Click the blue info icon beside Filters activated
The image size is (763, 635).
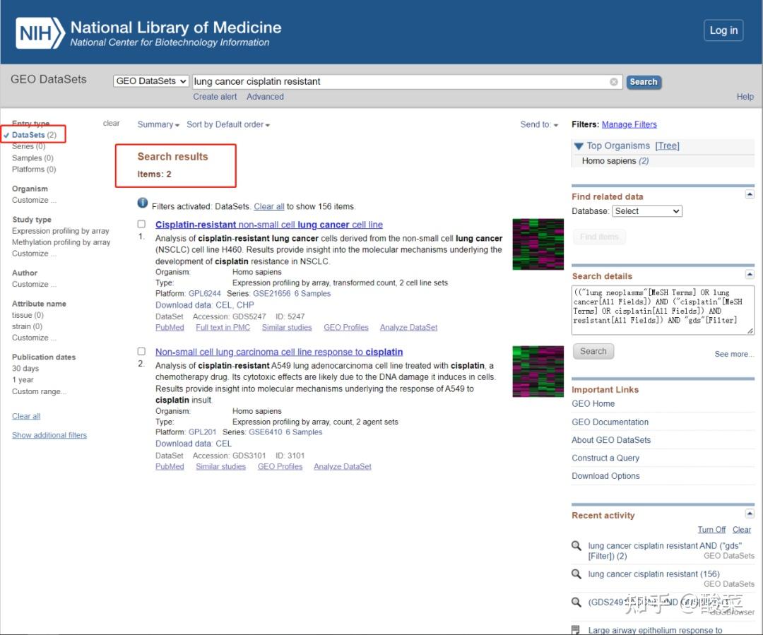coord(143,203)
